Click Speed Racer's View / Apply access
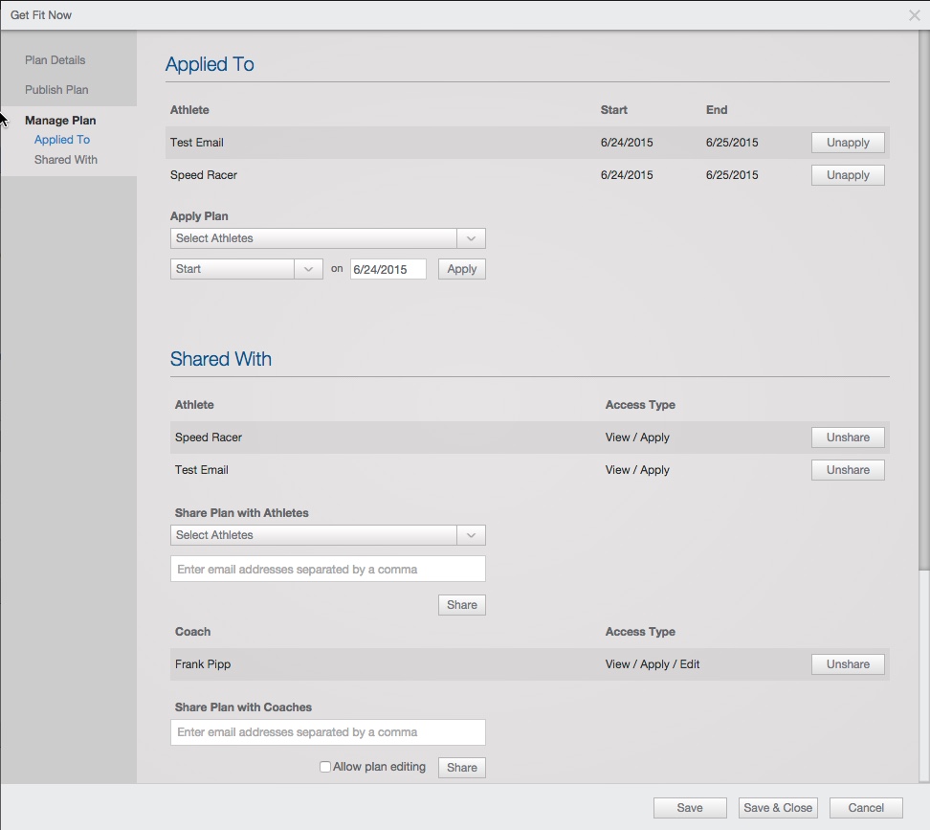The height and width of the screenshot is (830, 930). pyautogui.click(x=637, y=437)
